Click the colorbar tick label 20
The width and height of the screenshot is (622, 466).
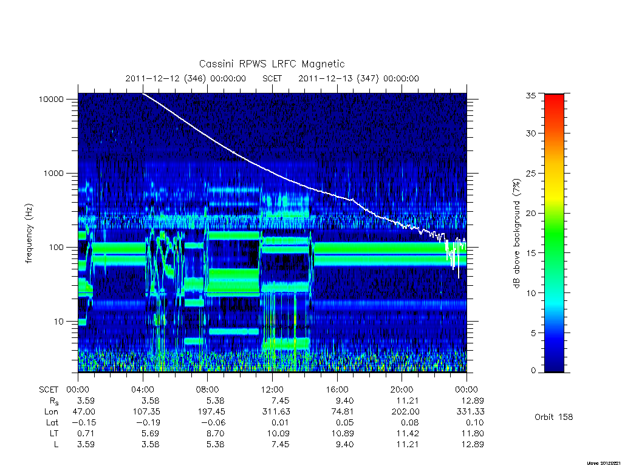tap(530, 213)
